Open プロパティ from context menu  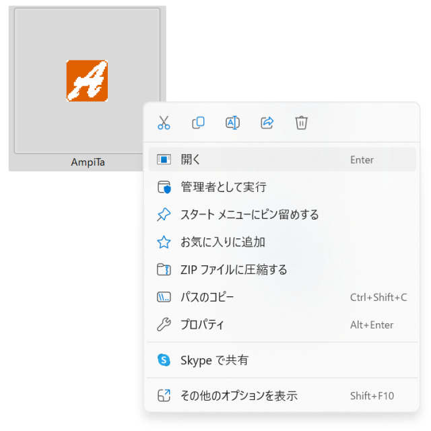tap(282, 325)
